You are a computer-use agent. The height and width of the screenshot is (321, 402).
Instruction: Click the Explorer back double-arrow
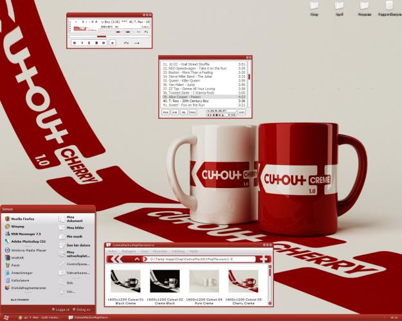[x=116, y=259]
